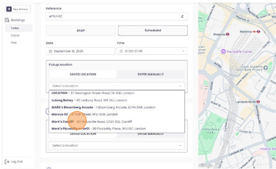The image size is (276, 169).
Task: Click the clock icon in Time field
Action: pos(121,51)
